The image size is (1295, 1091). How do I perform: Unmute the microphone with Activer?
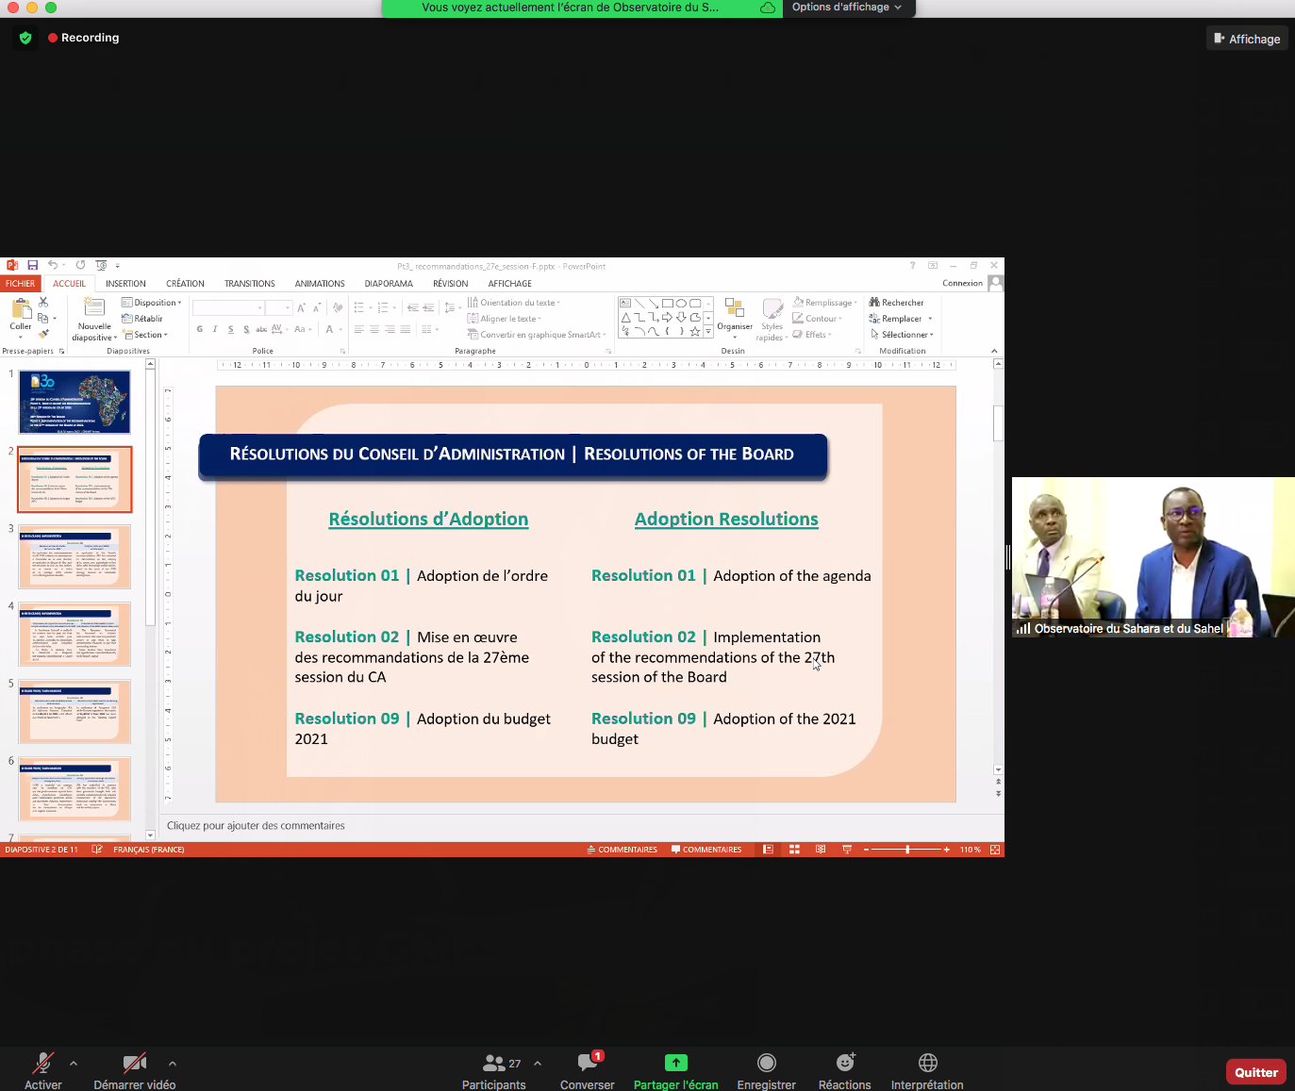(x=42, y=1063)
